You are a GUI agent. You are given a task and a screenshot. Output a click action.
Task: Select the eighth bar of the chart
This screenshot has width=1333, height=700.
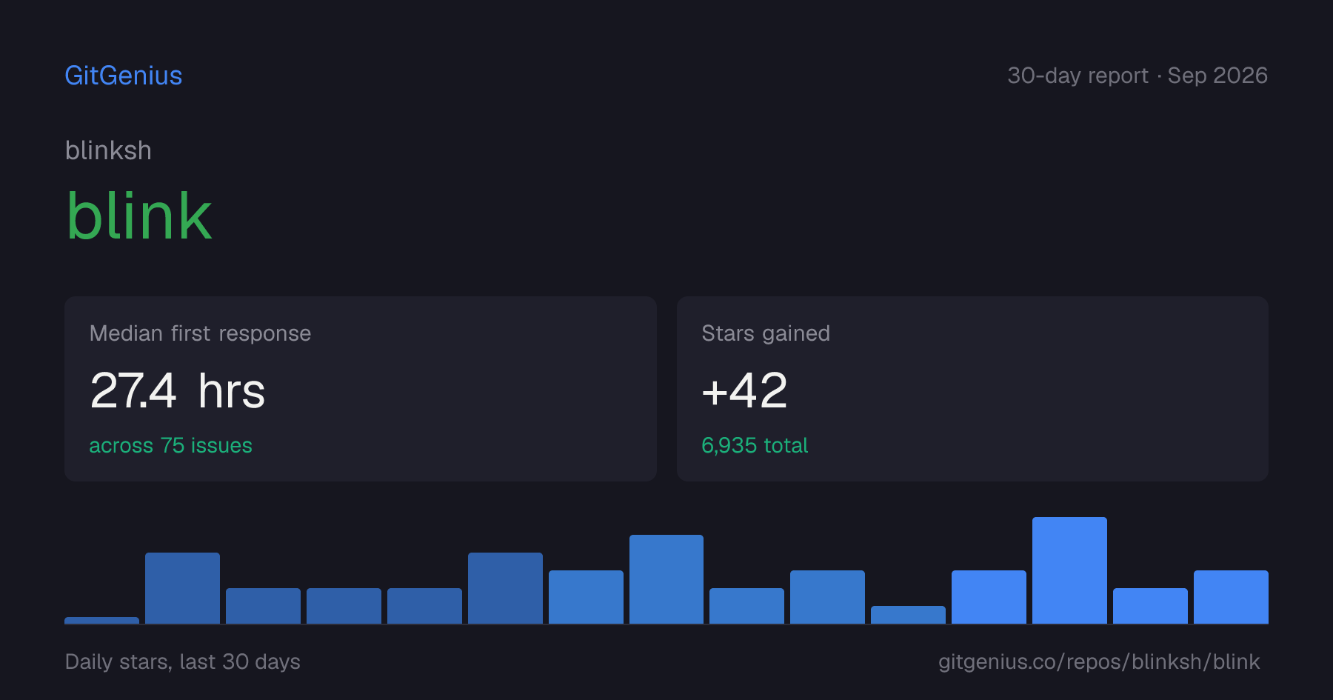tap(666, 579)
